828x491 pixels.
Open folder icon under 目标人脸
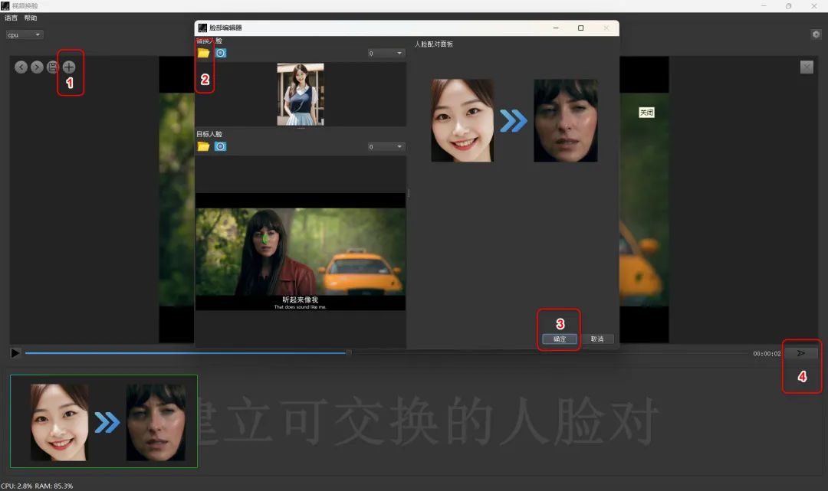203,146
